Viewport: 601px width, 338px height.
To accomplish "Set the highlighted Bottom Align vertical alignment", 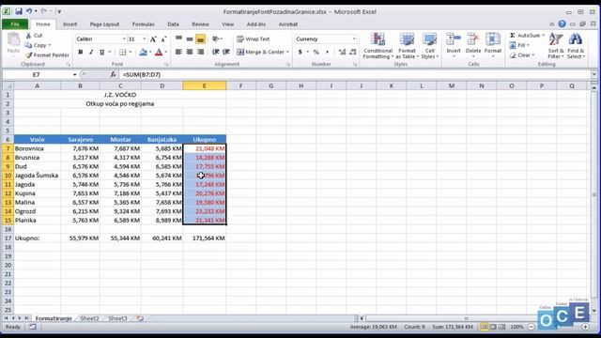I will tap(200, 38).
